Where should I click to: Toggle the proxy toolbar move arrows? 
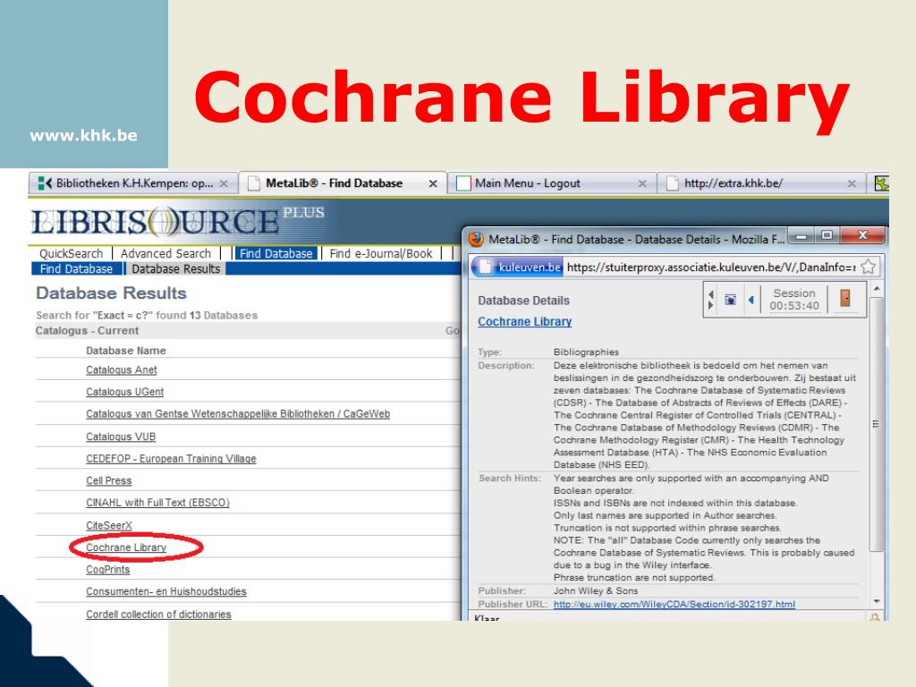710,300
